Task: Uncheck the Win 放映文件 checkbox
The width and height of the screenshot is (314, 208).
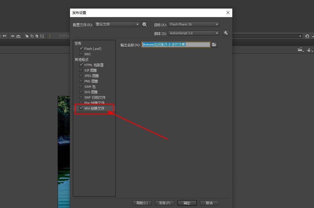Action: point(81,108)
